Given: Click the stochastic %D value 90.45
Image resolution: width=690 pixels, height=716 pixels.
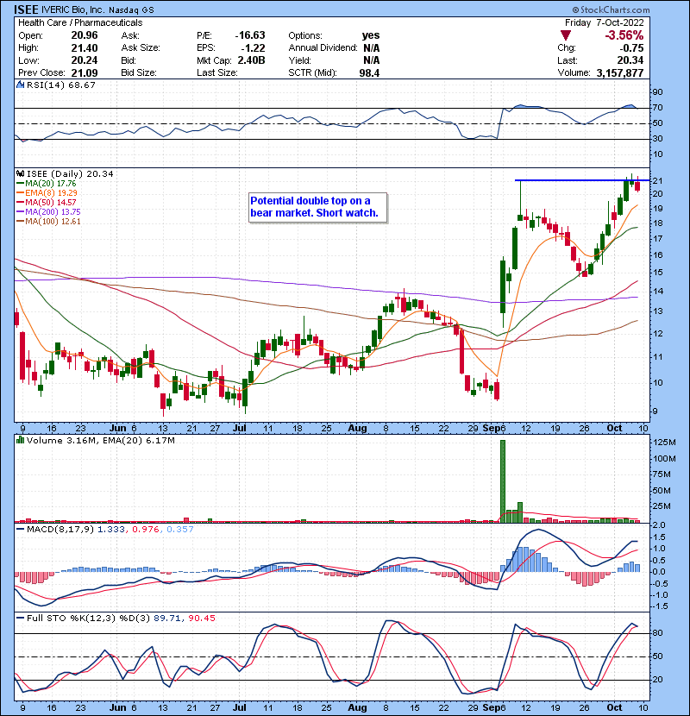Looking at the screenshot, I should (202, 618).
